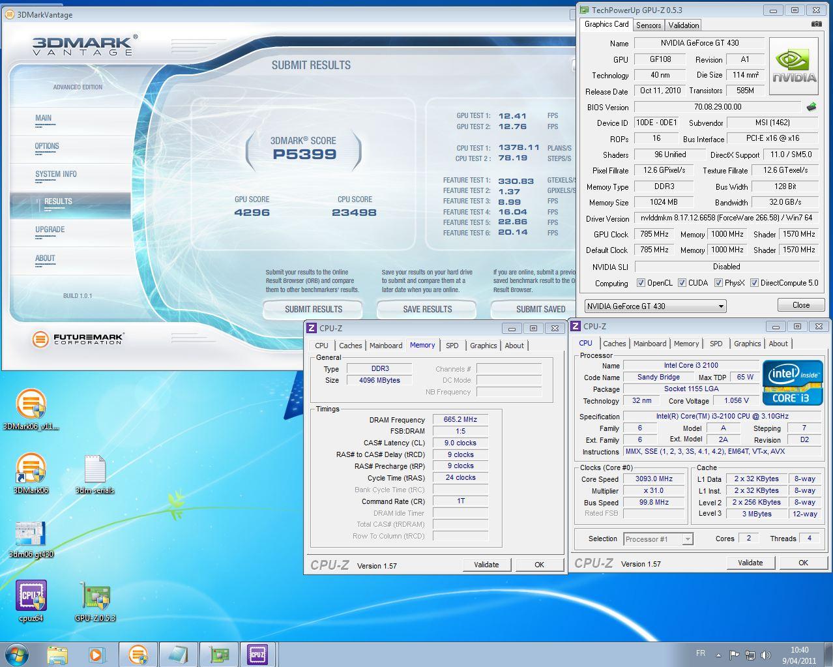The height and width of the screenshot is (667, 833).
Task: Click the DRAM Frequency value 665.2 MHz
Action: tap(460, 420)
